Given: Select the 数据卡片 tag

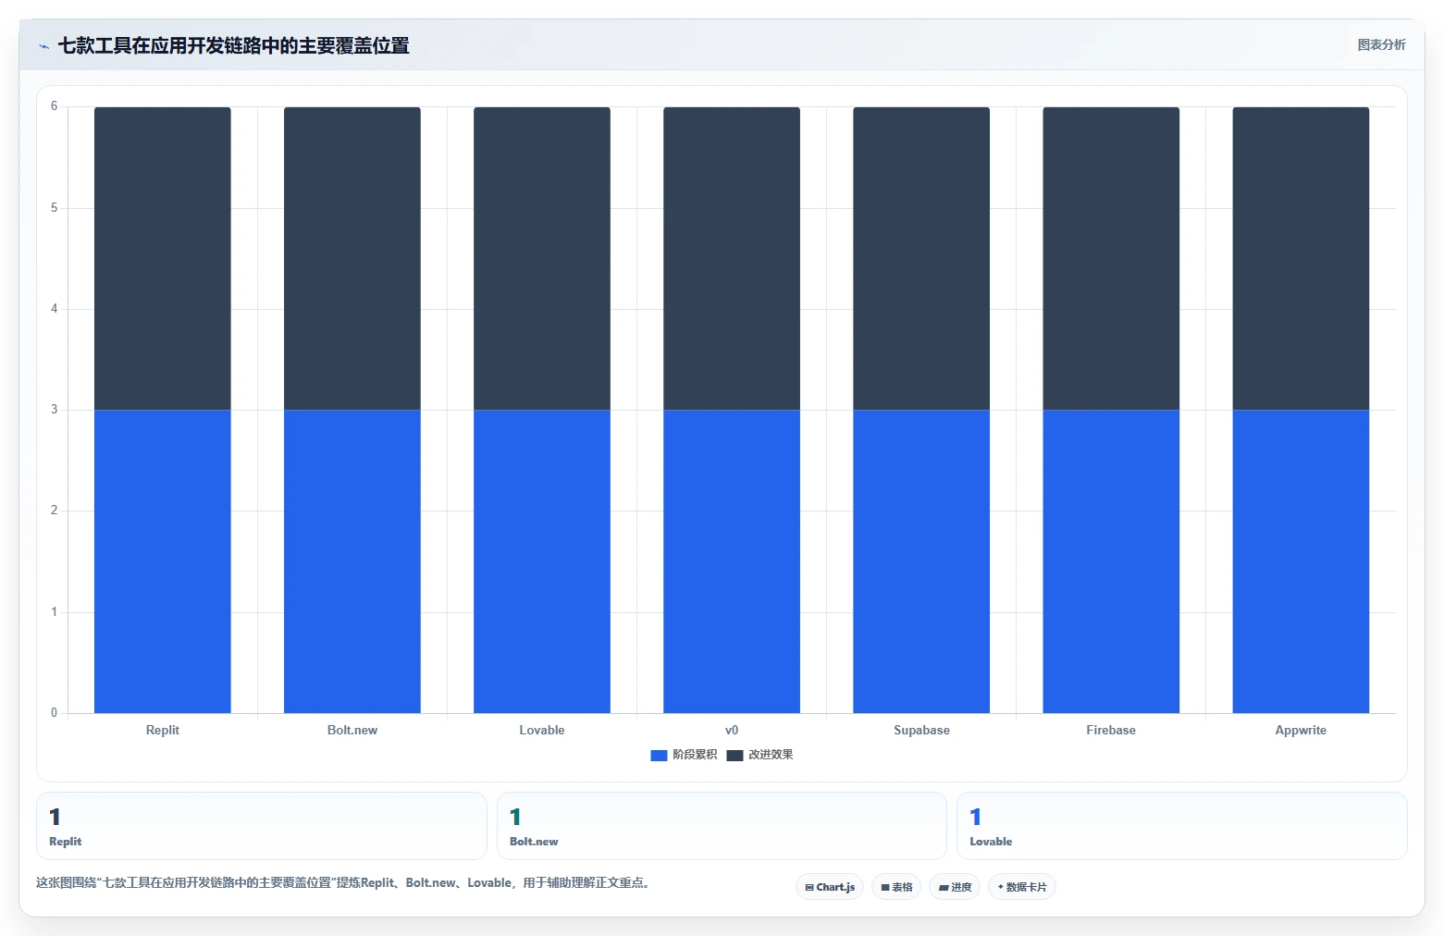Looking at the screenshot, I should tap(1022, 887).
